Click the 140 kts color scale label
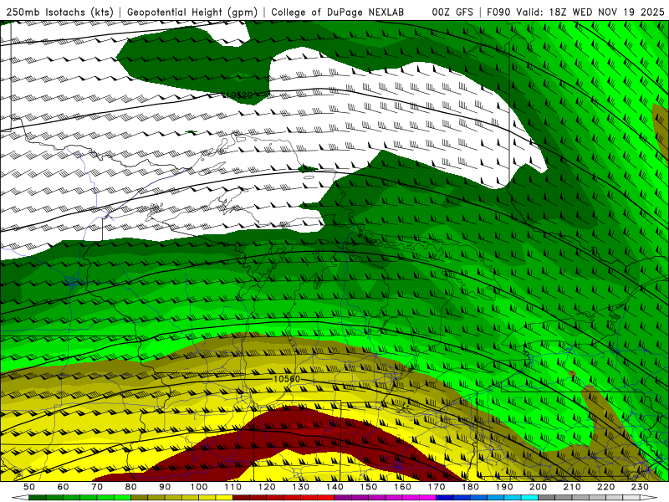Image resolution: width=669 pixels, height=502 pixels. 334,487
